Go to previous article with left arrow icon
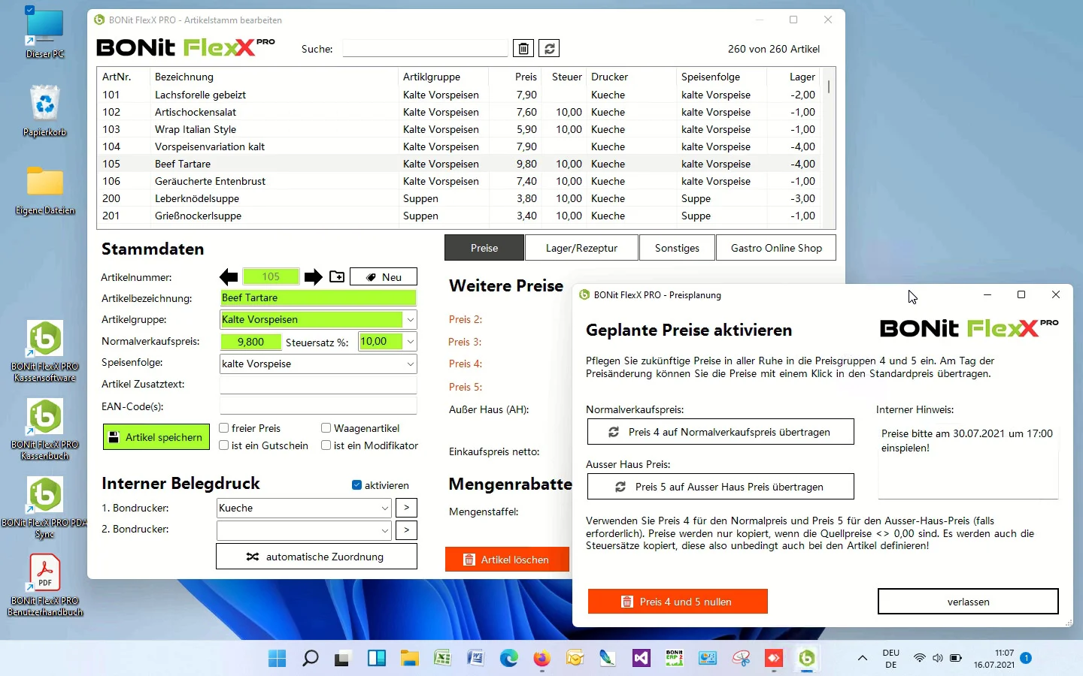 click(x=229, y=276)
